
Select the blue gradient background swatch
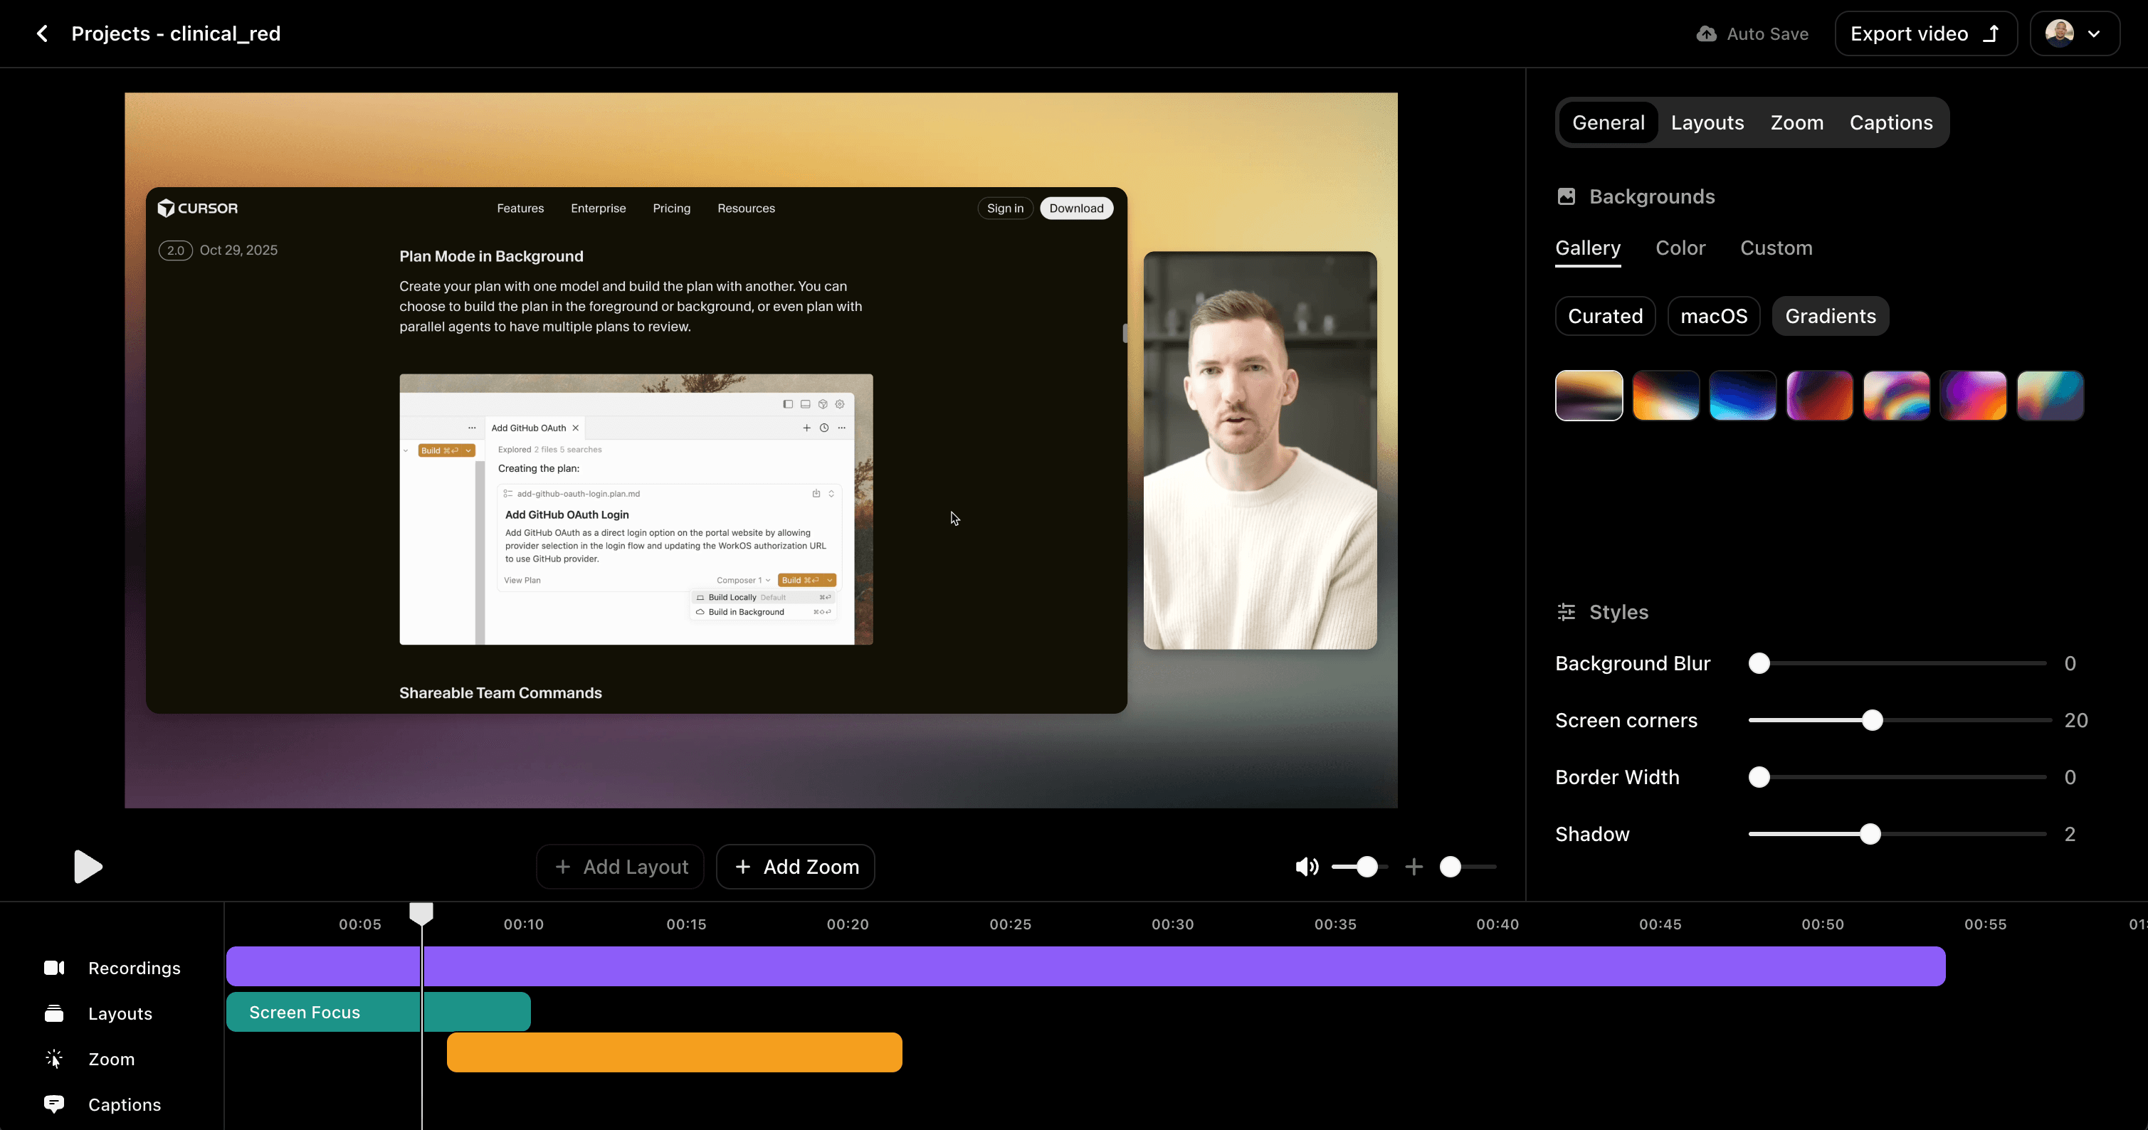tap(1742, 396)
